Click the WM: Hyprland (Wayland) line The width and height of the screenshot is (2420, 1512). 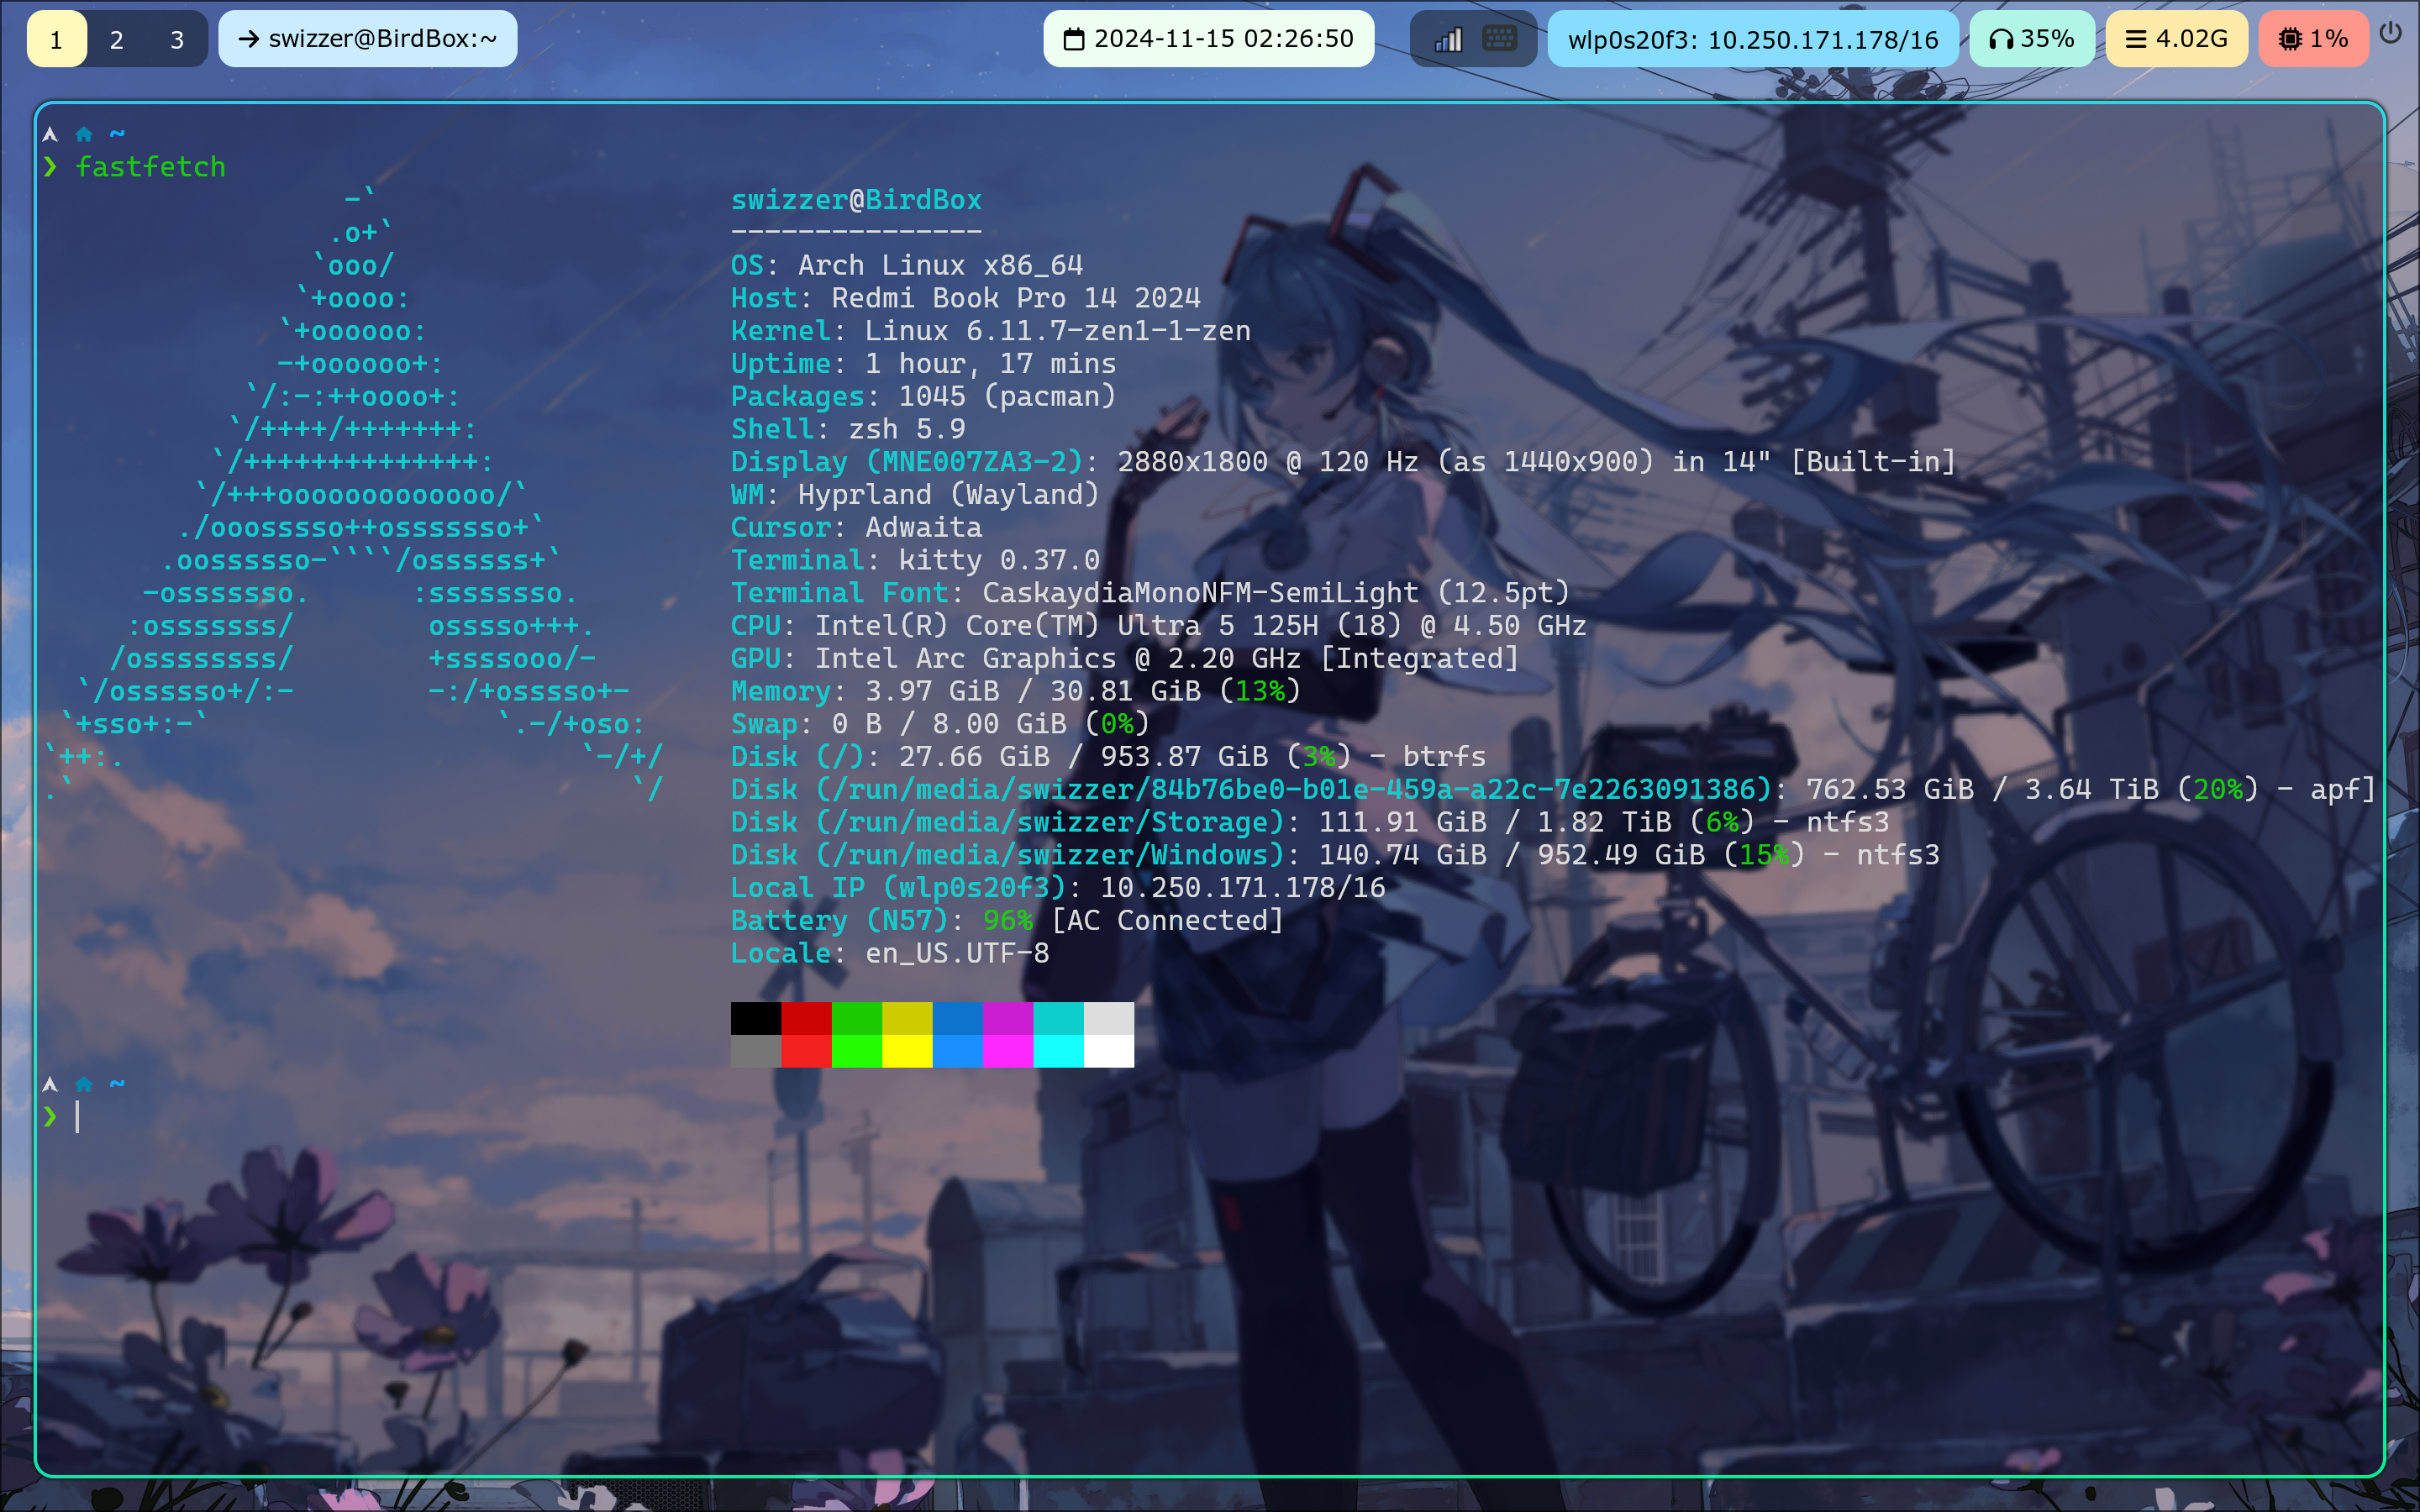pyautogui.click(x=915, y=495)
